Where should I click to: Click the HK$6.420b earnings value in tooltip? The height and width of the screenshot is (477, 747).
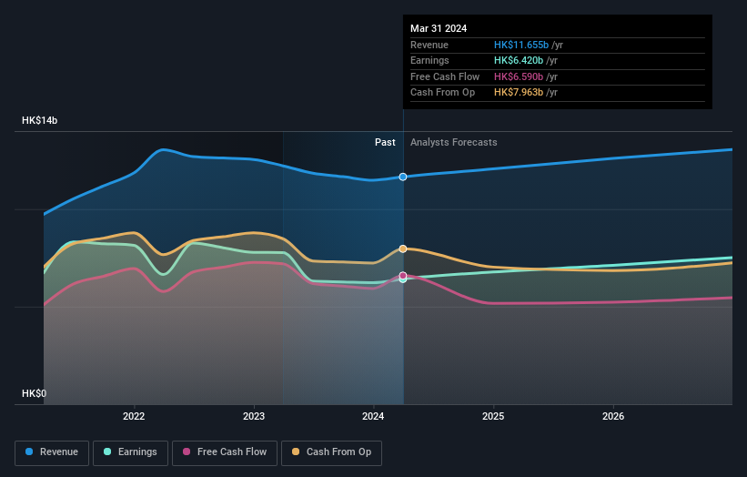point(519,60)
